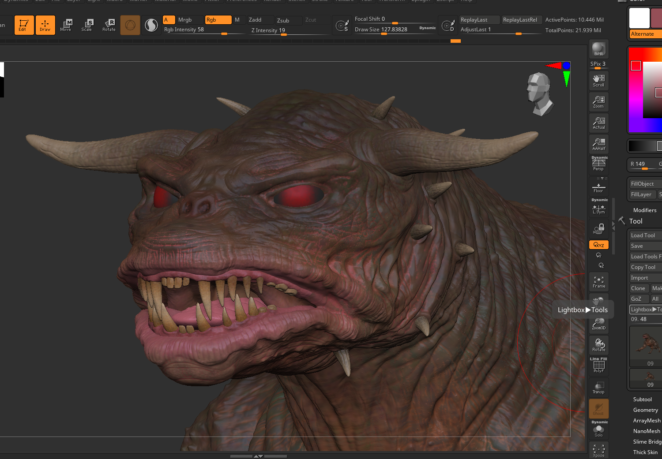Toggle Transp transparency mode
Image resolution: width=662 pixels, height=459 pixels.
click(598, 387)
